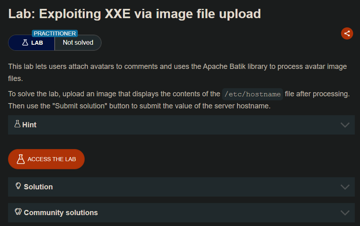
Task: Expand the Solution section chevron
Action: pyautogui.click(x=345, y=187)
